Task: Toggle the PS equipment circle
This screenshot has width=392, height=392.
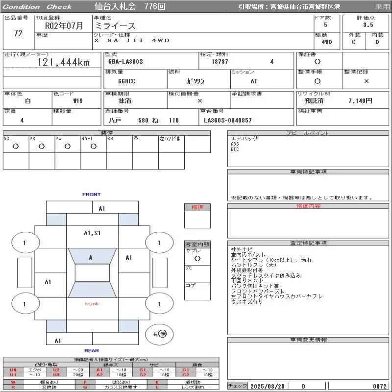Action: tap(41, 147)
